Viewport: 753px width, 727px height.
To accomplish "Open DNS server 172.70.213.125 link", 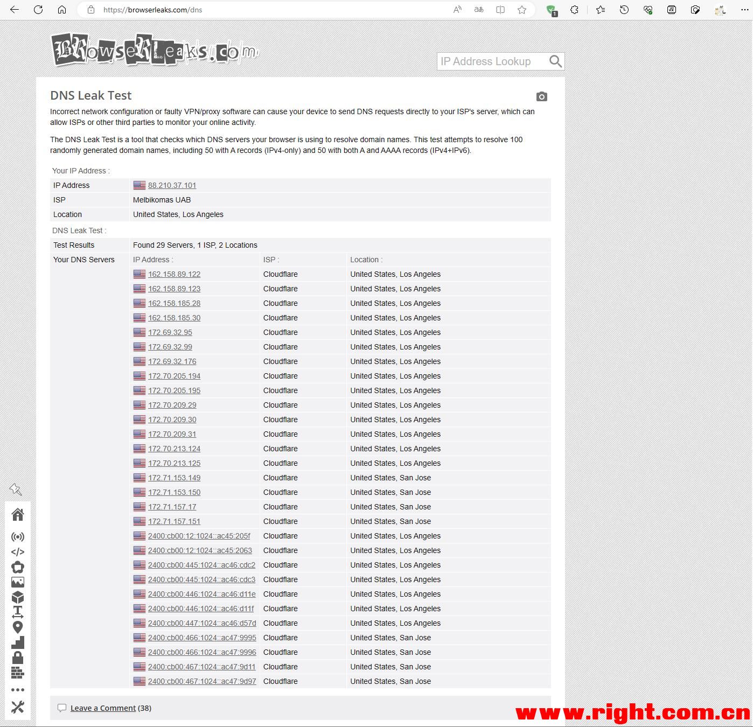I will [174, 463].
